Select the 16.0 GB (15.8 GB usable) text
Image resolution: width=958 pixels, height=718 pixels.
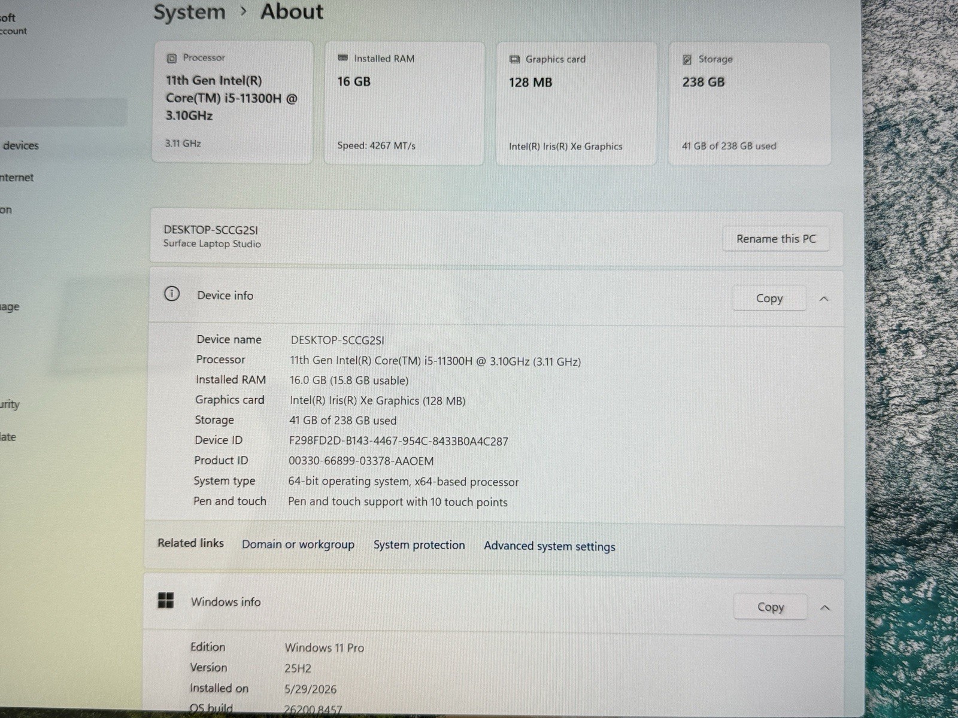(x=349, y=380)
